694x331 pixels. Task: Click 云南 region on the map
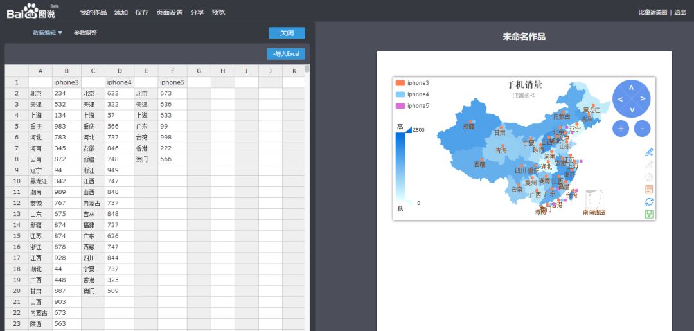coord(517,189)
